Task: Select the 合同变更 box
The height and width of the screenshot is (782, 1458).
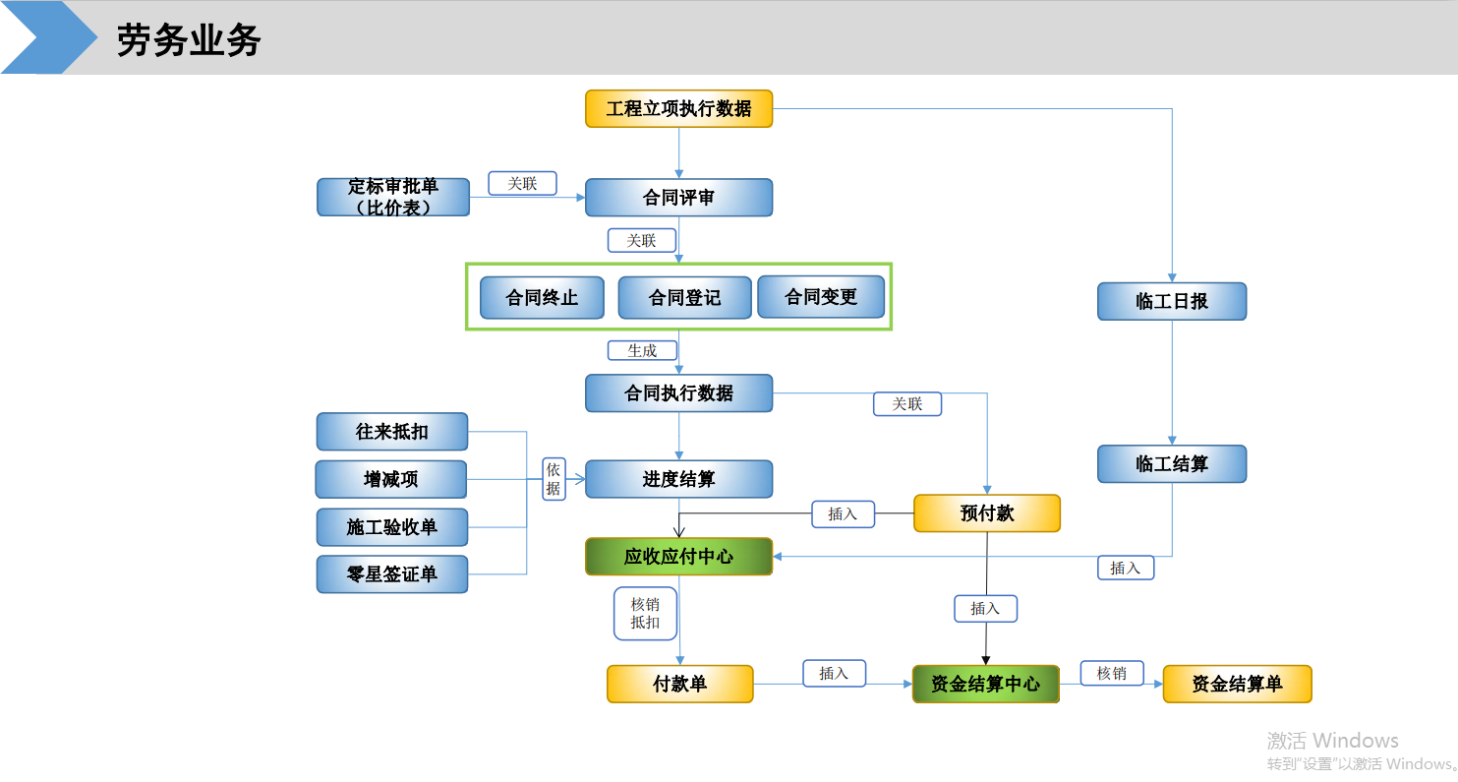Action: point(821,296)
